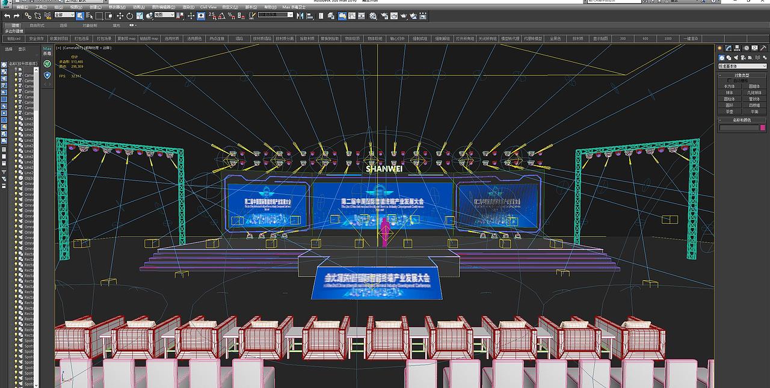The height and width of the screenshot is (388, 770).
Task: Click the Edit Named Selection Sets icon
Action: point(252,16)
